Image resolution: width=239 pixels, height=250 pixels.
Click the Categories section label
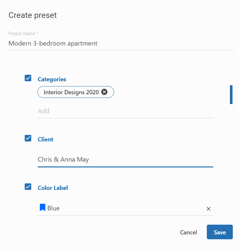pyautogui.click(x=52, y=79)
